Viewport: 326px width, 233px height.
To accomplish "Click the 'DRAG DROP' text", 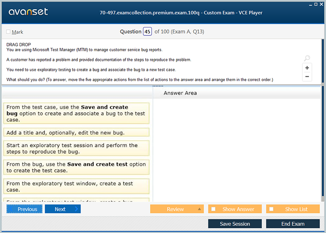I will [x=19, y=45].
